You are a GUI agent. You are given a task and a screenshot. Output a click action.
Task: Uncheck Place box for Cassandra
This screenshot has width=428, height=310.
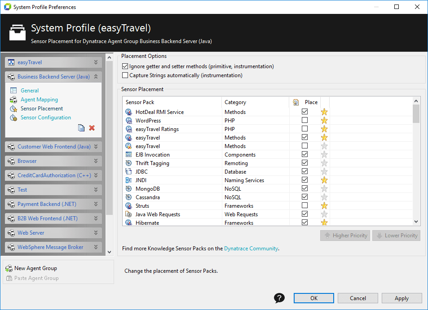point(304,197)
